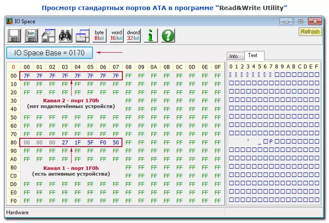Select cell value 27 in row 80
The width and height of the screenshot is (329, 223).
click(x=65, y=143)
